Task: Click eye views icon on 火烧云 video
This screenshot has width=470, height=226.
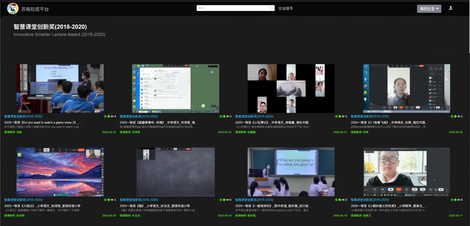Action: pyautogui.click(x=112, y=200)
